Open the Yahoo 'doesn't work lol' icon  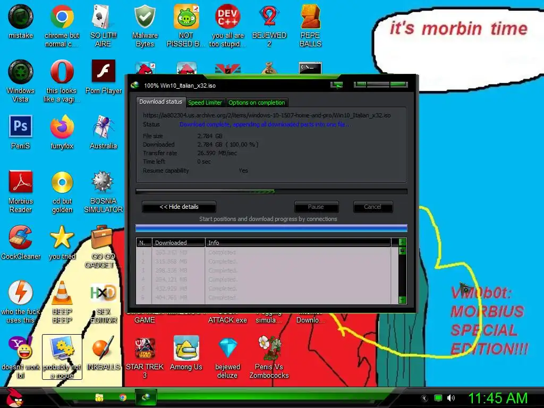coord(21,358)
